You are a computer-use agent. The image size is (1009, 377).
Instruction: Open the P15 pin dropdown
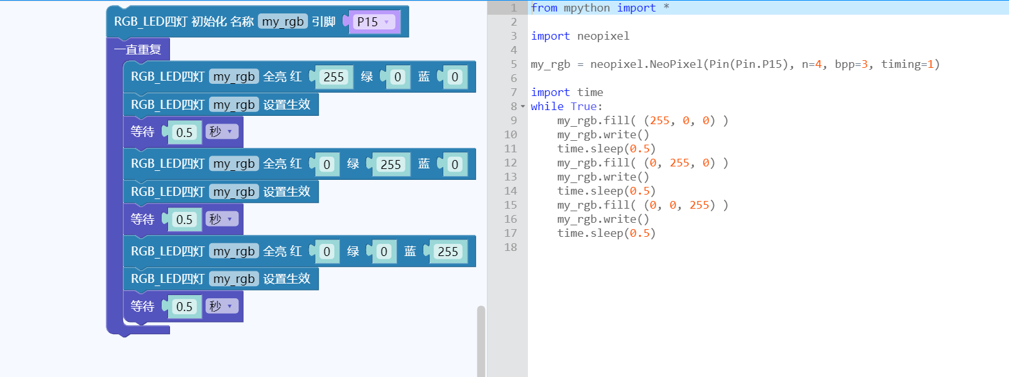click(373, 22)
